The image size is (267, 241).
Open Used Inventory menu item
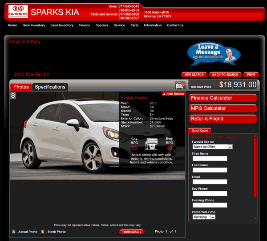click(62, 25)
